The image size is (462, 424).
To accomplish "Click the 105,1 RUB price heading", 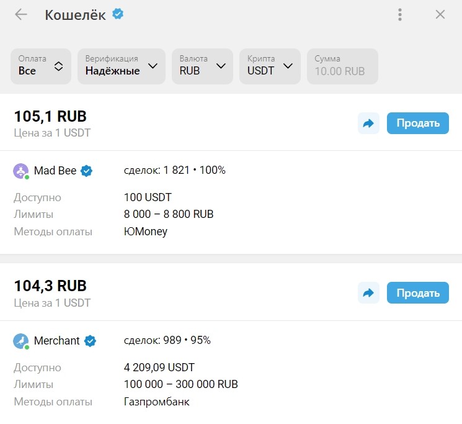I will point(50,116).
